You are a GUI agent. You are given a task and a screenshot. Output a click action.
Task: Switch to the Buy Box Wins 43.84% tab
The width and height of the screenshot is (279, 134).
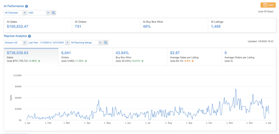pyautogui.click(x=140, y=57)
